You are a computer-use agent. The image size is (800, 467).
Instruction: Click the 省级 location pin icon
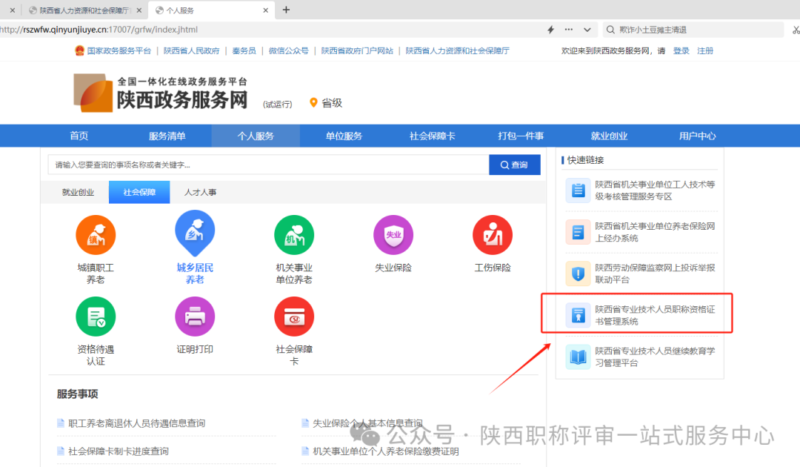[314, 102]
